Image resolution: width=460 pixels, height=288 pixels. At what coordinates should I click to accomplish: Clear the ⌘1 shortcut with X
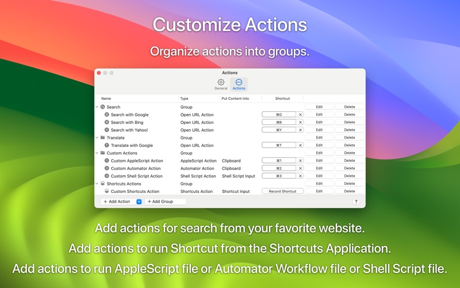300,161
